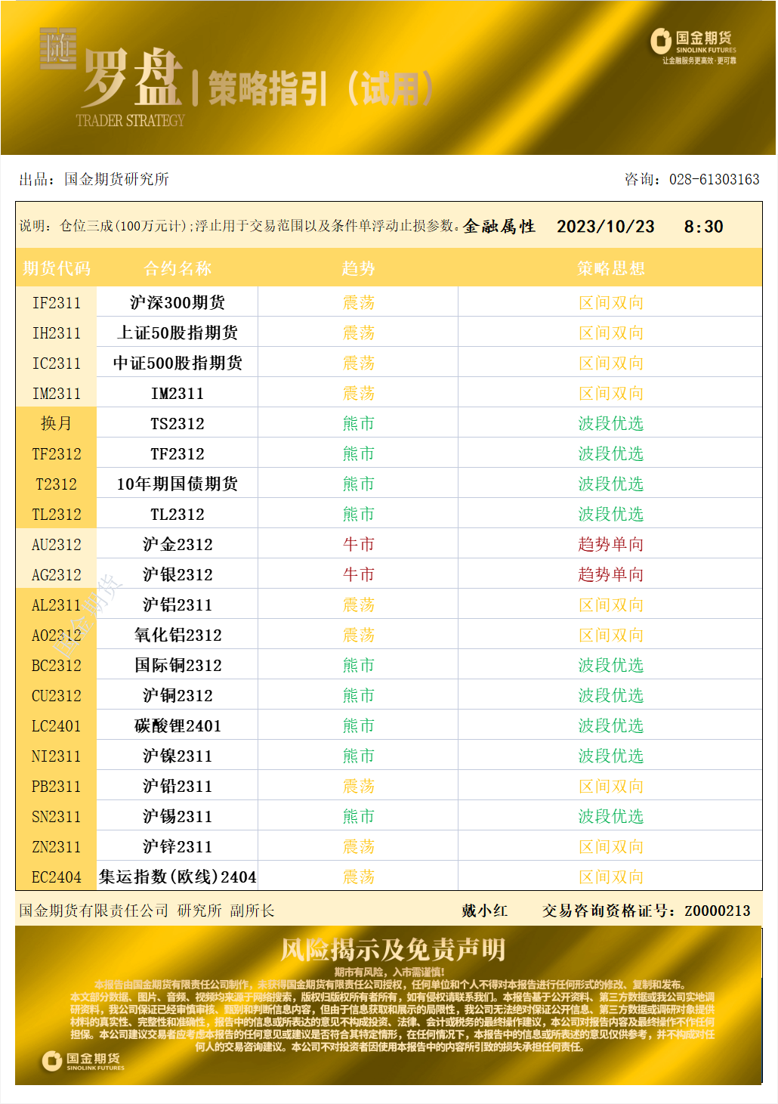
Task: Click 沪铅2311 contract name
Action: point(178,786)
